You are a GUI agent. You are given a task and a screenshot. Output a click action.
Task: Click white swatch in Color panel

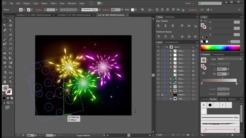coord(207,41)
